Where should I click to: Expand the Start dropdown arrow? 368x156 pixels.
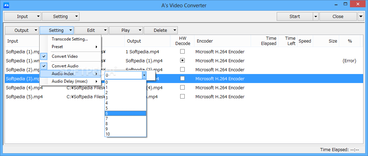(x=316, y=16)
